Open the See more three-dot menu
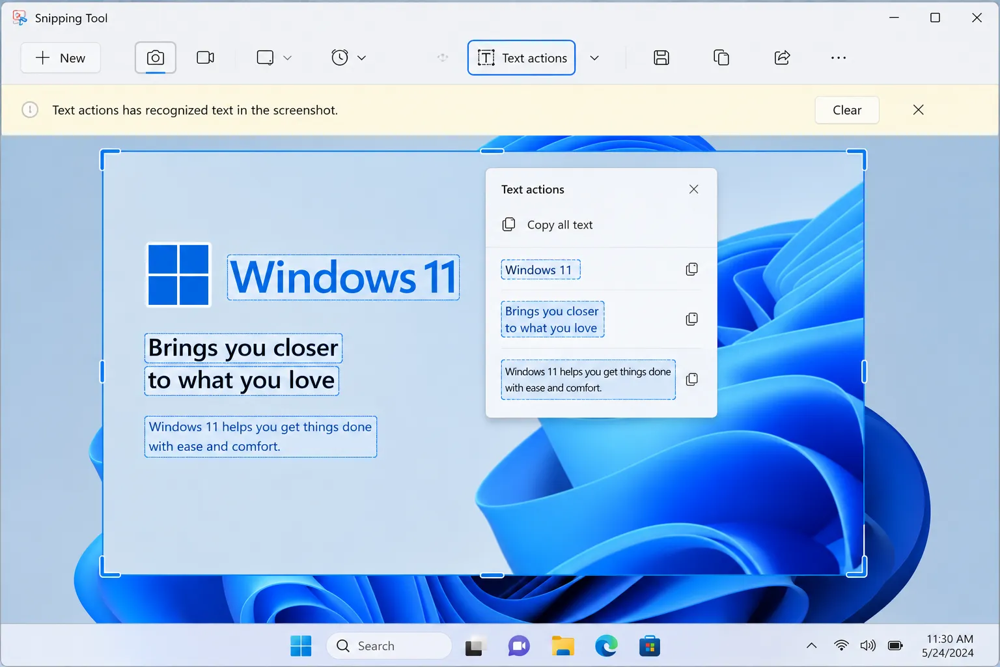 (x=839, y=58)
